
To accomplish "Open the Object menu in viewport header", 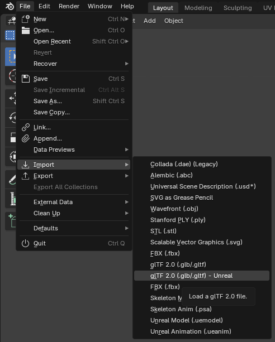I will point(174,21).
